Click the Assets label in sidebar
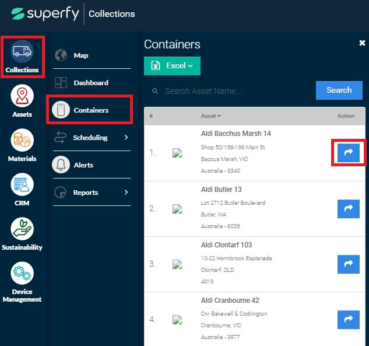The image size is (369, 346). pos(22,114)
